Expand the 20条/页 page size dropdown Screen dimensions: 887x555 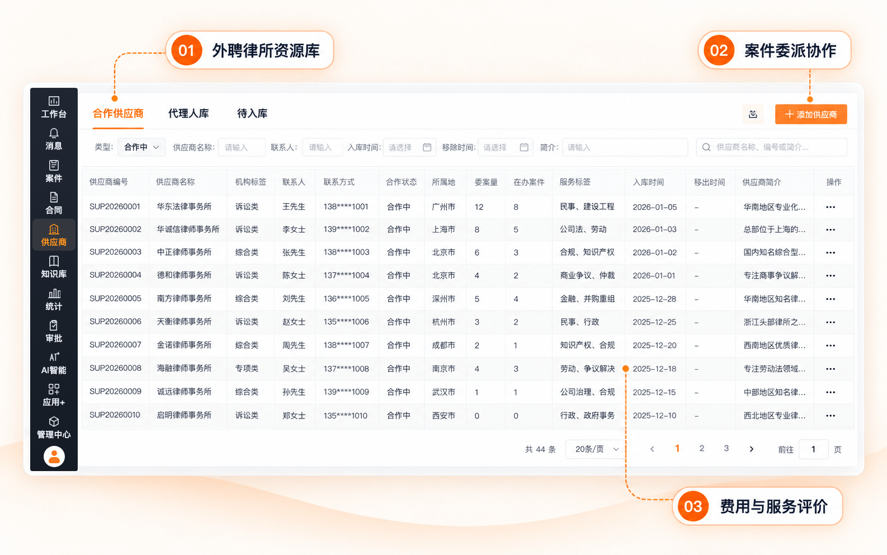[x=596, y=449]
